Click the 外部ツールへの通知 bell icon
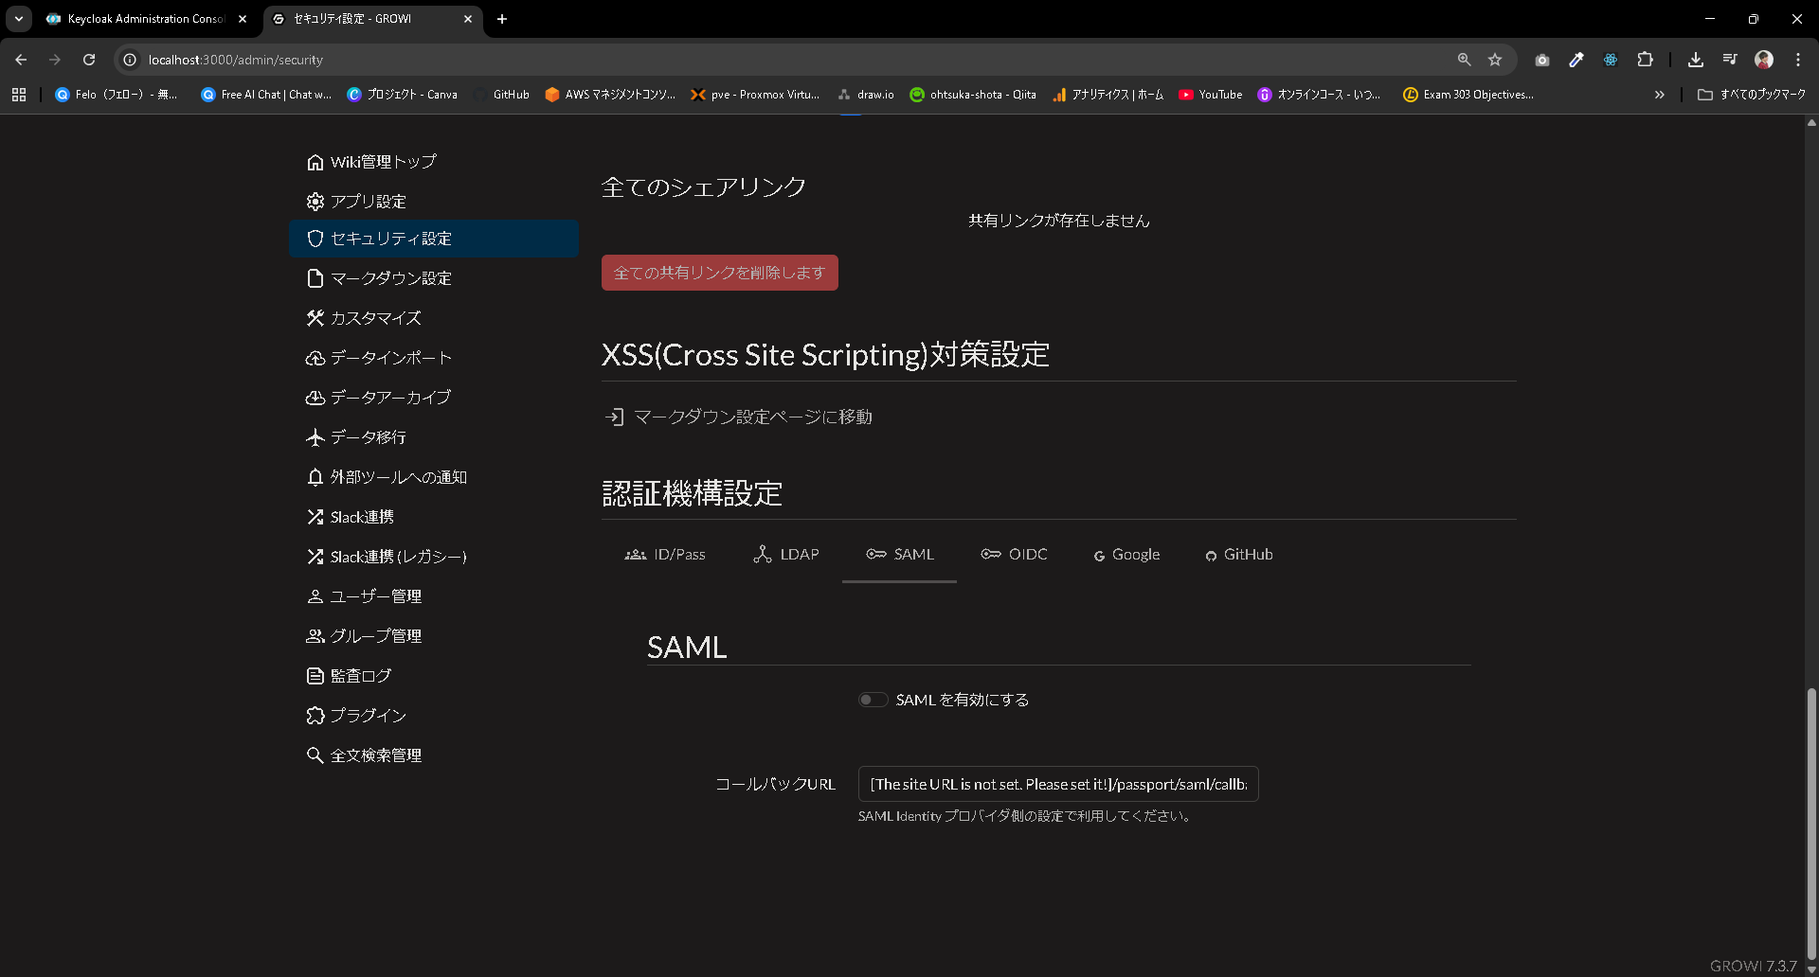The height and width of the screenshot is (977, 1819). 315,477
